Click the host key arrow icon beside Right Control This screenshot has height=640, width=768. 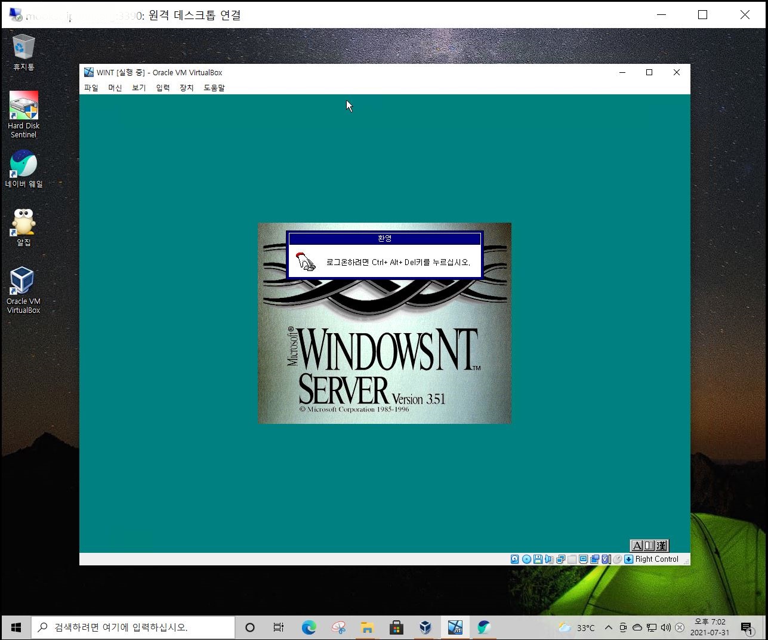click(x=628, y=559)
